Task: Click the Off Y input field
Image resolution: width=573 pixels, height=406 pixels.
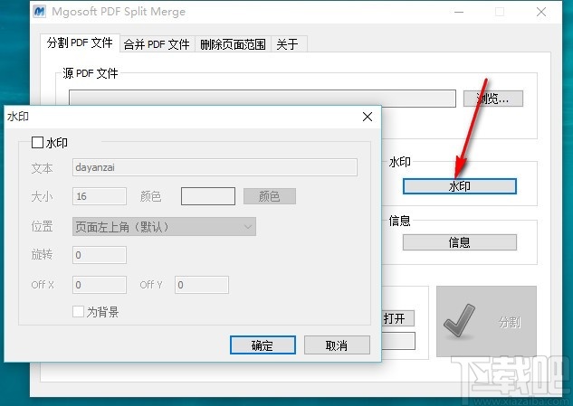Action: pyautogui.click(x=202, y=285)
